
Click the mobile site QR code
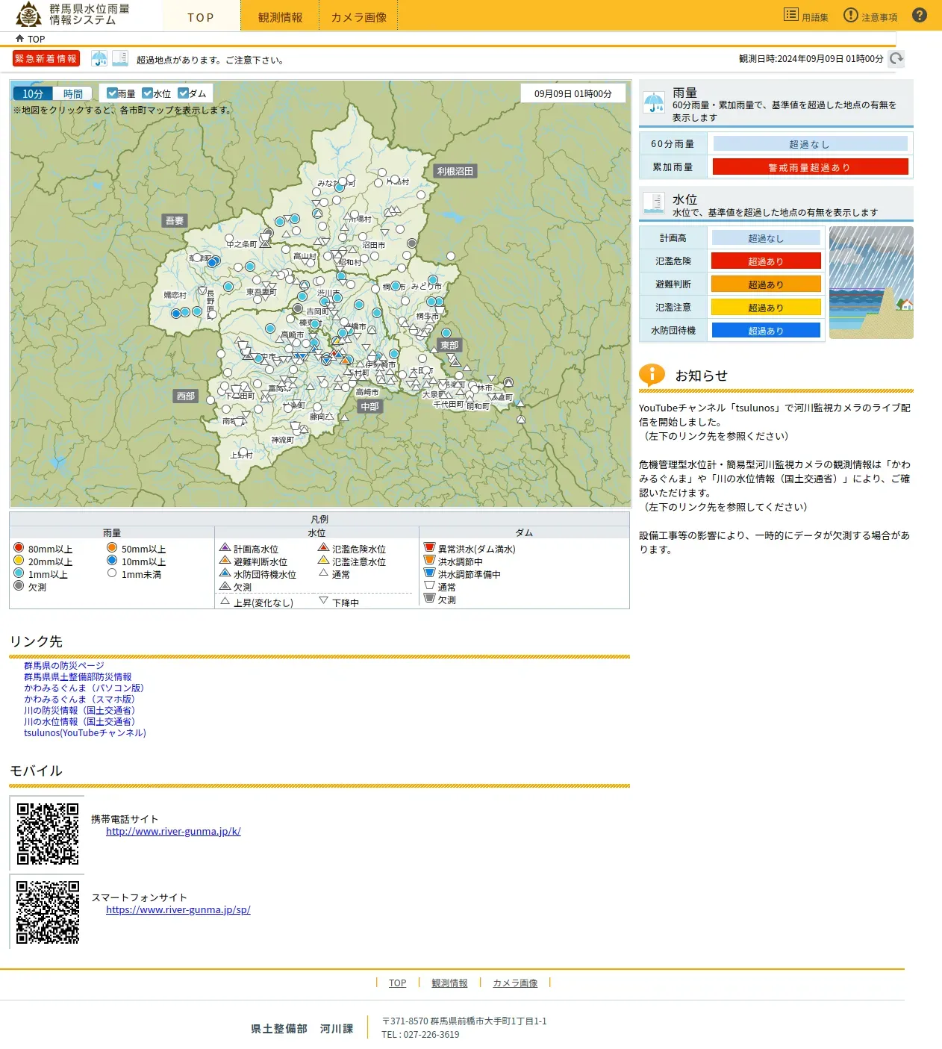pos(48,833)
